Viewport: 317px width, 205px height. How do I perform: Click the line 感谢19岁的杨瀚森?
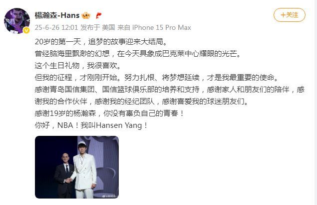point(109,113)
